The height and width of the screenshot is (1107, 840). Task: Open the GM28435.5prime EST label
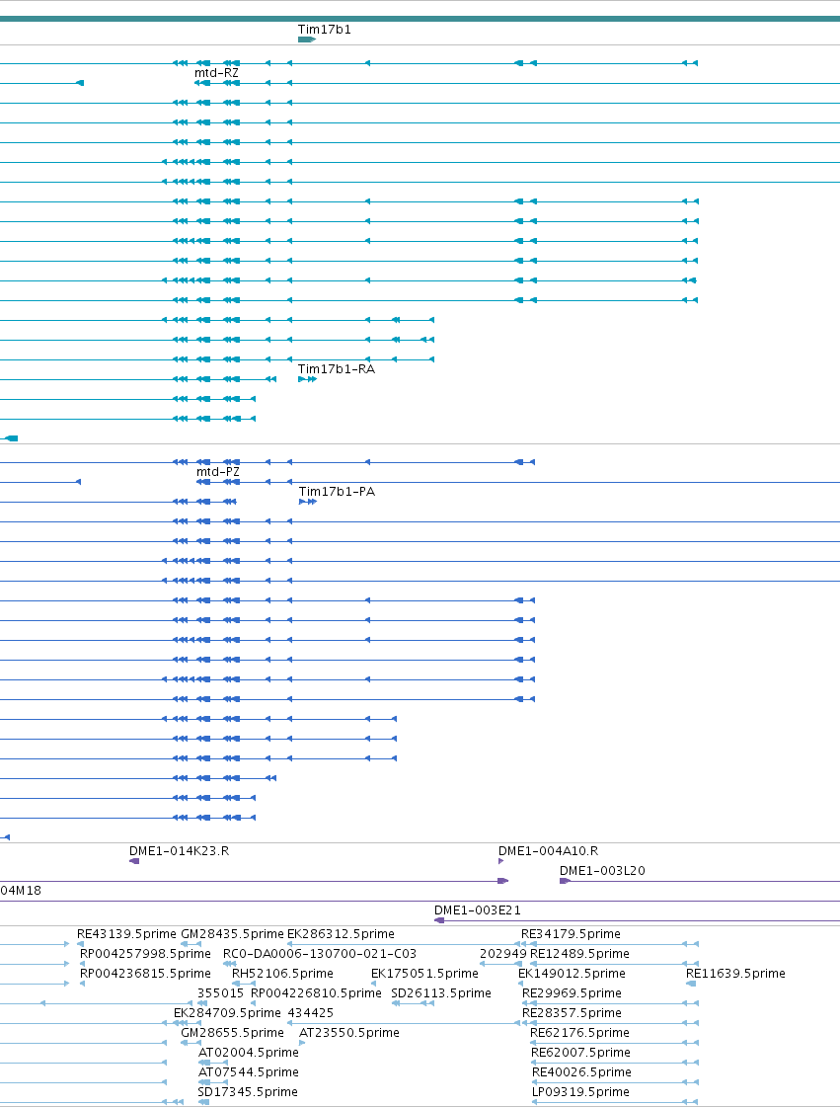click(232, 934)
